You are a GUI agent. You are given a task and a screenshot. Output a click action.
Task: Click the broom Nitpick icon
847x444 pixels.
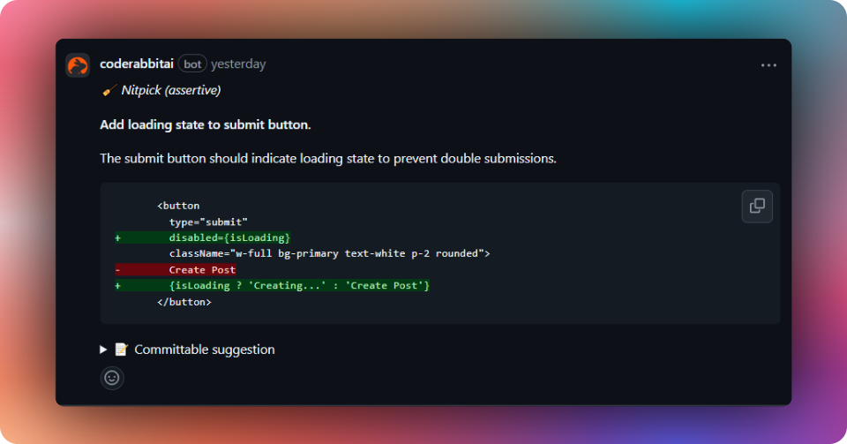click(x=109, y=90)
